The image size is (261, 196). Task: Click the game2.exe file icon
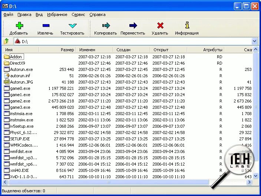[7, 101]
